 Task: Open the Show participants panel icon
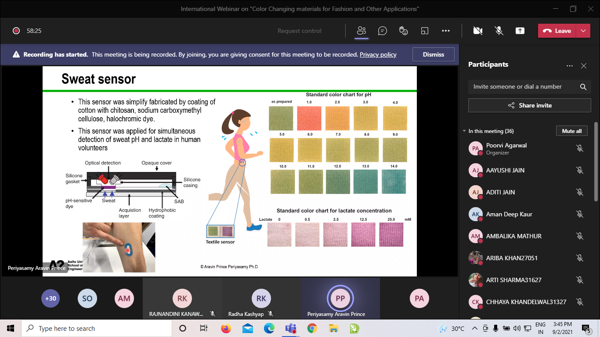361,31
